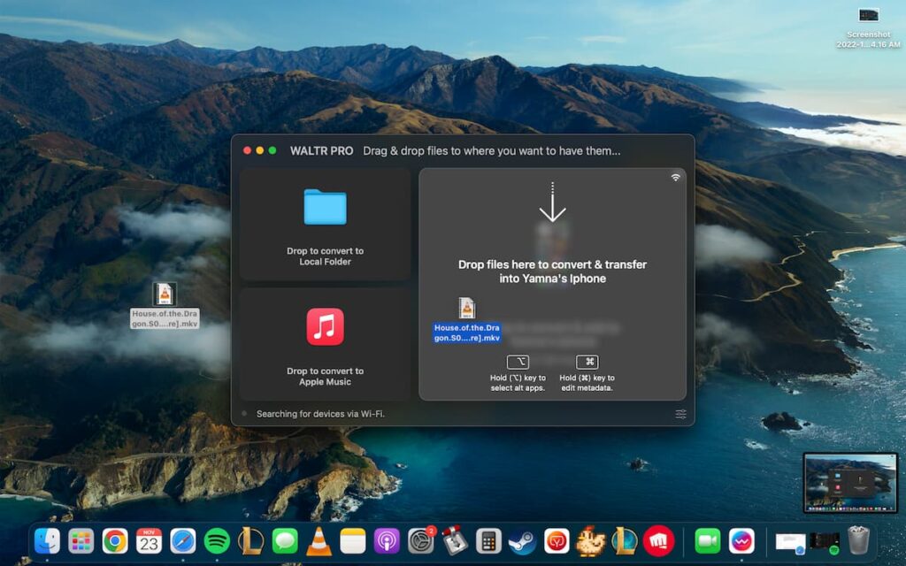The width and height of the screenshot is (906, 566).
Task: Open VLC from the dock
Action: tap(319, 540)
